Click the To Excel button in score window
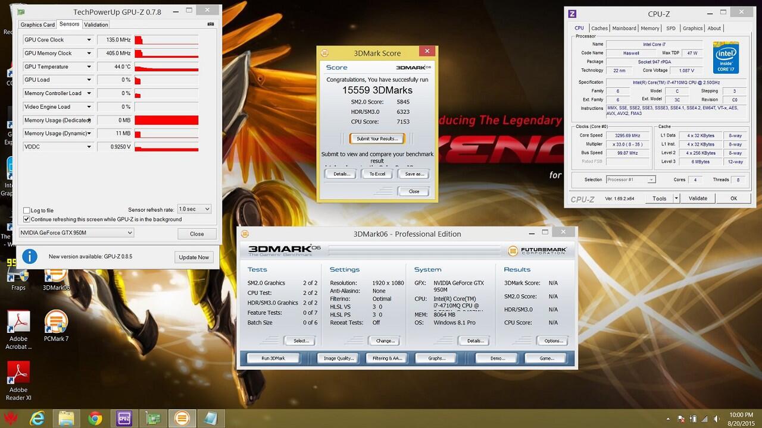 [377, 174]
